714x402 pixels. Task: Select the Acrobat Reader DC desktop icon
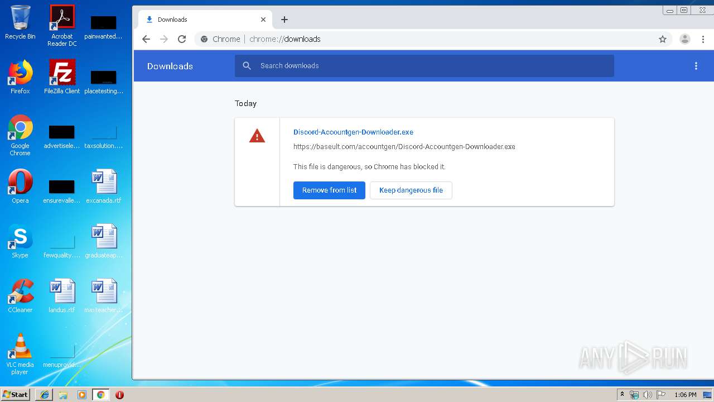62,26
